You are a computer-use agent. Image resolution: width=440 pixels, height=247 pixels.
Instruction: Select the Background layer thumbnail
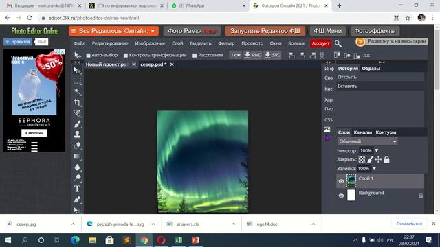click(351, 195)
